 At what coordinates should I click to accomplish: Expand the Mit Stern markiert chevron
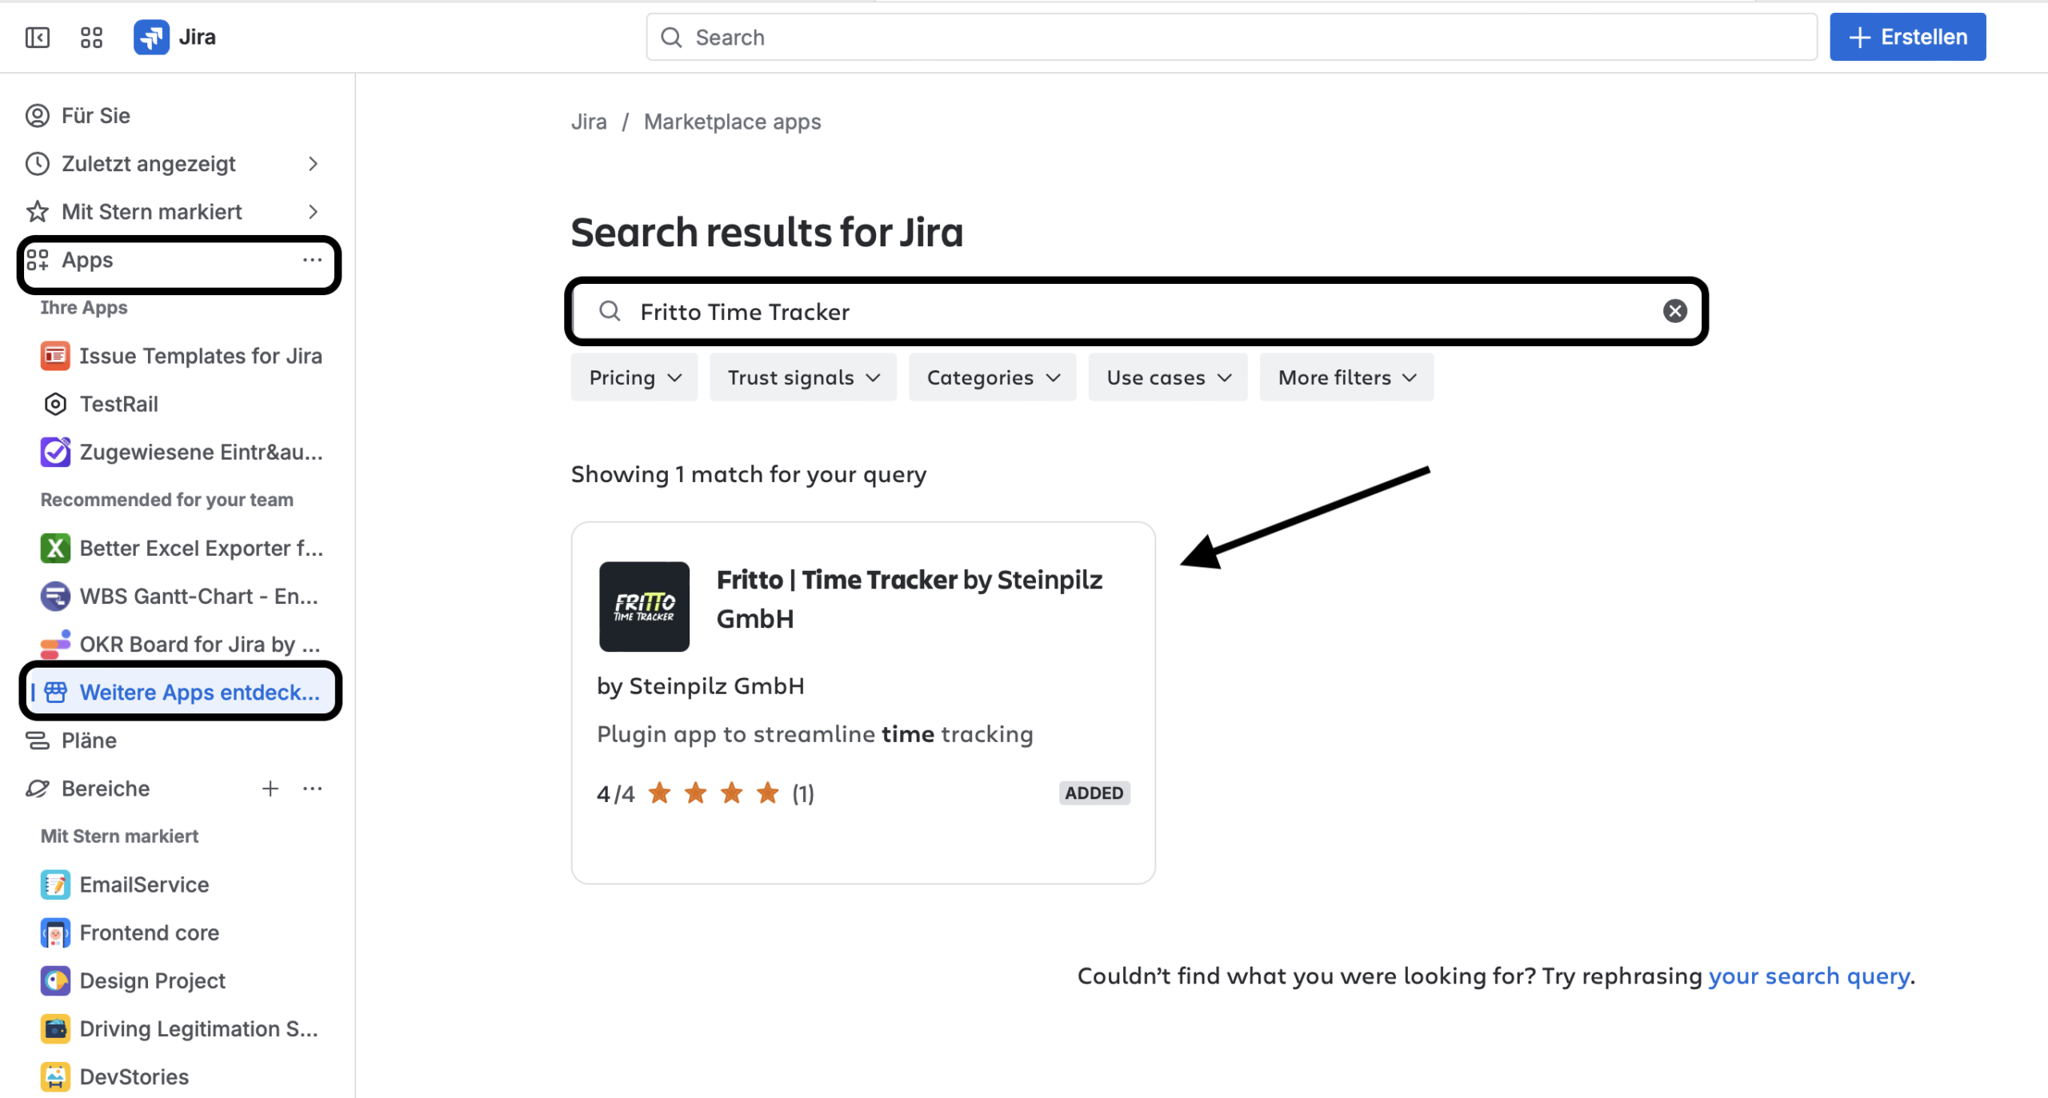point(313,212)
